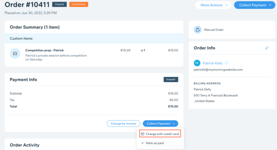Click the Subtotal row label

click(x=16, y=94)
